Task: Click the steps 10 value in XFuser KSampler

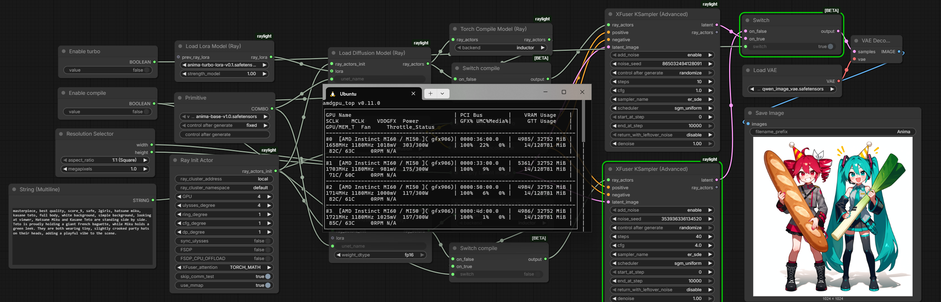Action: tap(662, 82)
